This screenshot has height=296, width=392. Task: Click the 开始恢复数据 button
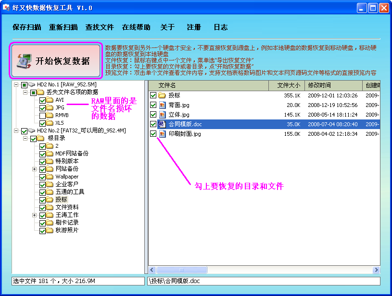point(56,60)
